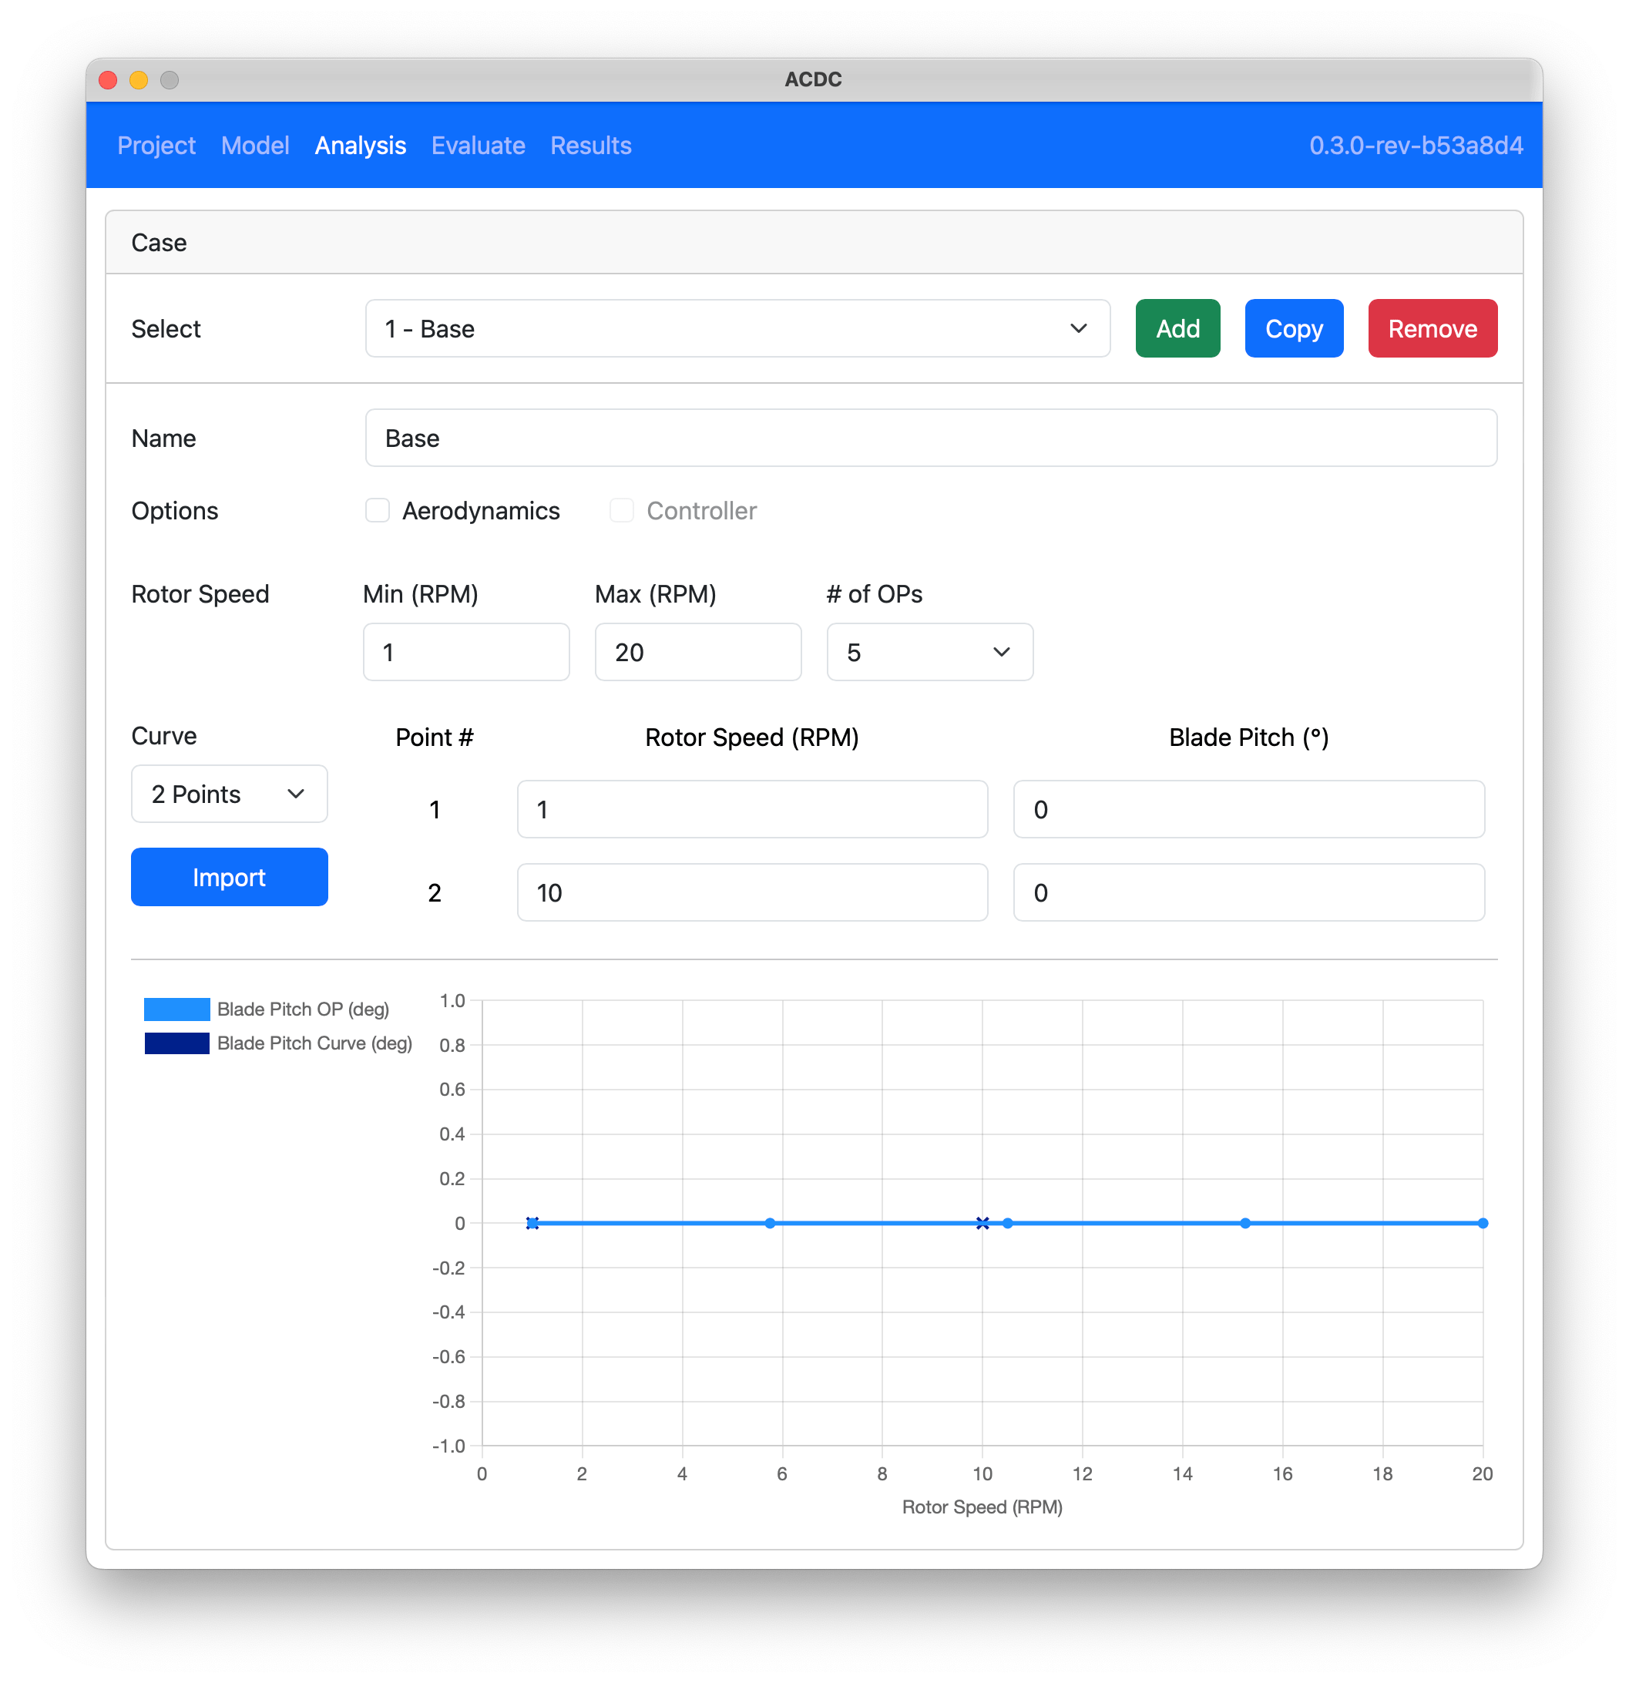Viewport: 1629px width, 1683px height.
Task: Click the curve X marker at 10 RPM
Action: 982,1223
